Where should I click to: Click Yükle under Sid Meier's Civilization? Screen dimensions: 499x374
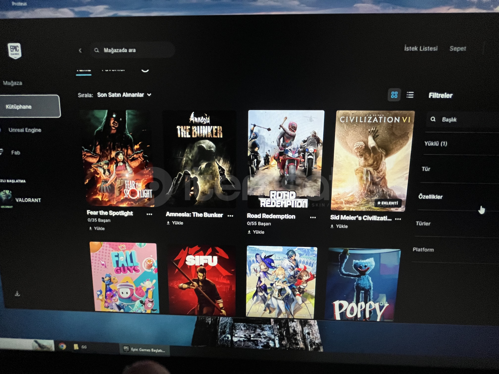click(x=339, y=226)
